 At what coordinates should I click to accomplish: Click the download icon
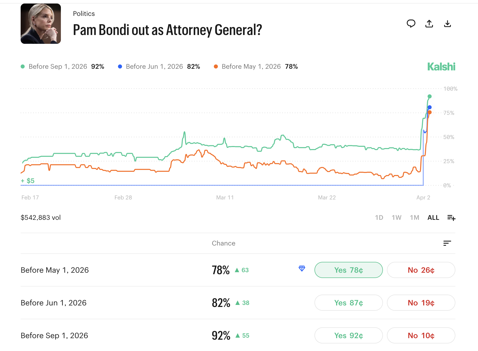(x=447, y=24)
